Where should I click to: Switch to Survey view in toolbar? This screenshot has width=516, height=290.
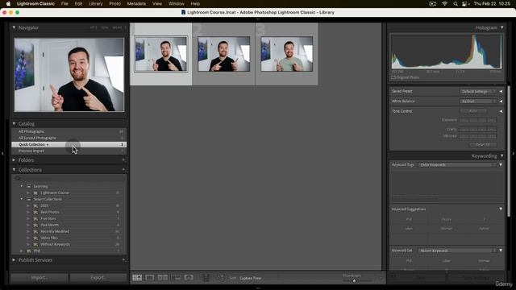(x=176, y=278)
